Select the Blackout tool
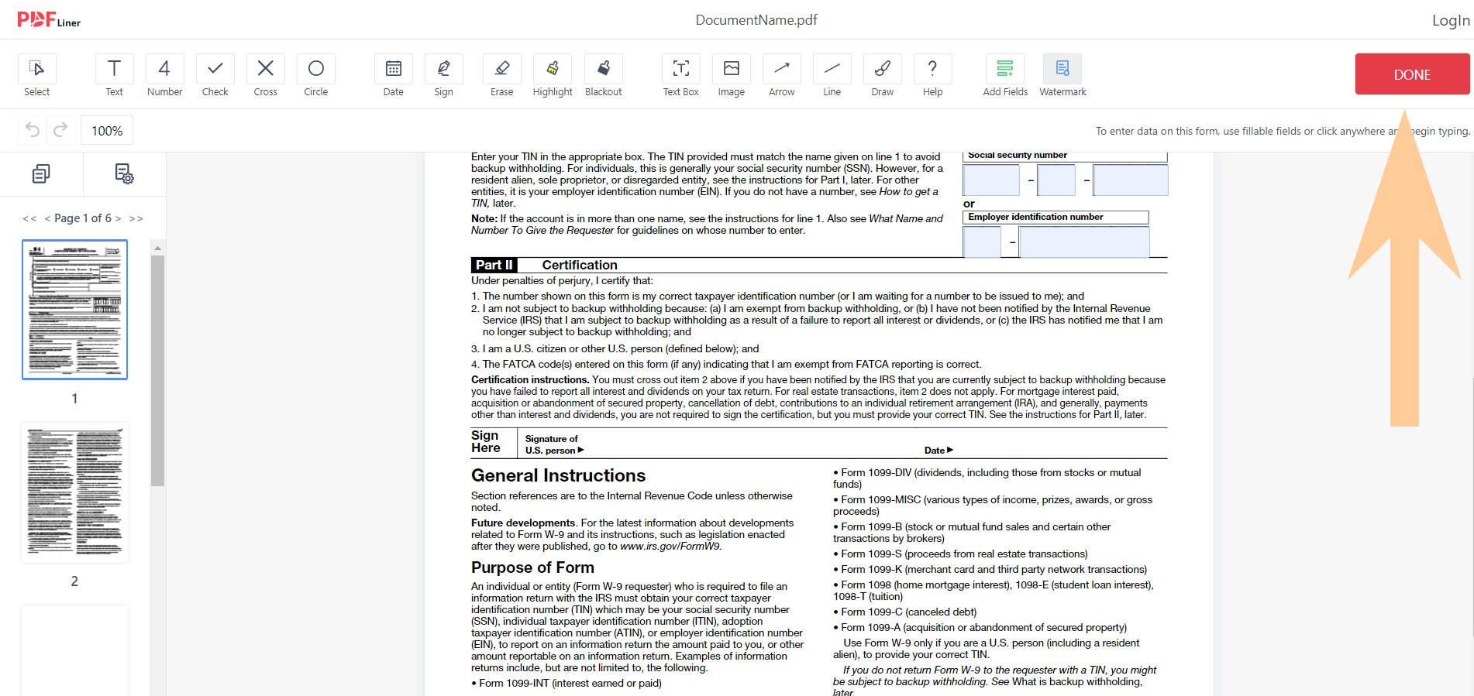This screenshot has width=1474, height=696. 603,76
